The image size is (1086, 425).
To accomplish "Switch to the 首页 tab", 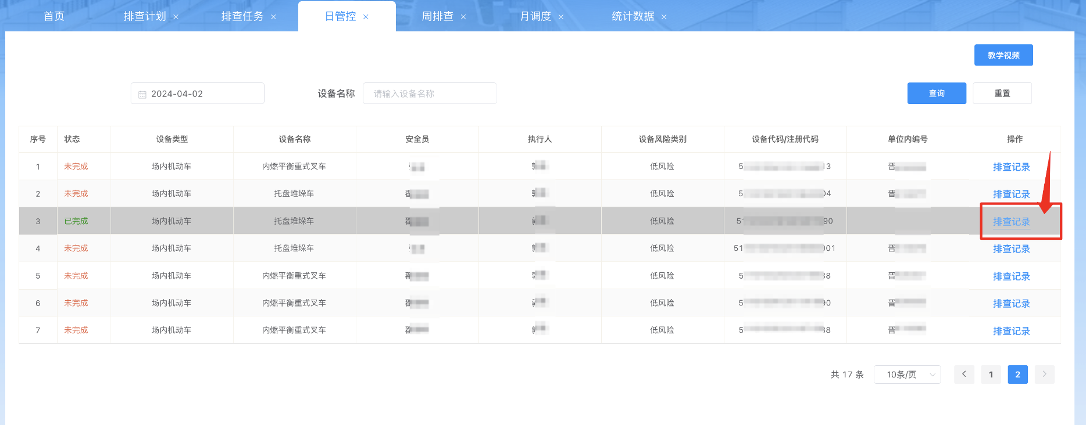I will 54,16.
